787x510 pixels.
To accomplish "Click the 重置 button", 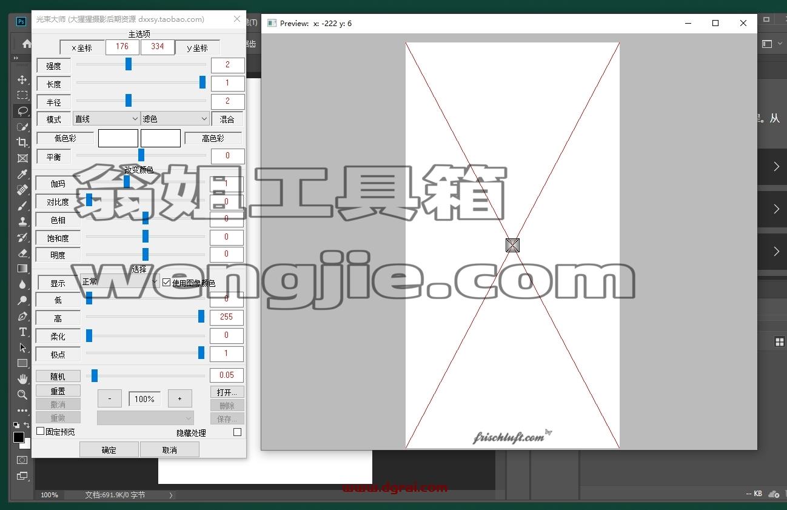I will coord(58,391).
